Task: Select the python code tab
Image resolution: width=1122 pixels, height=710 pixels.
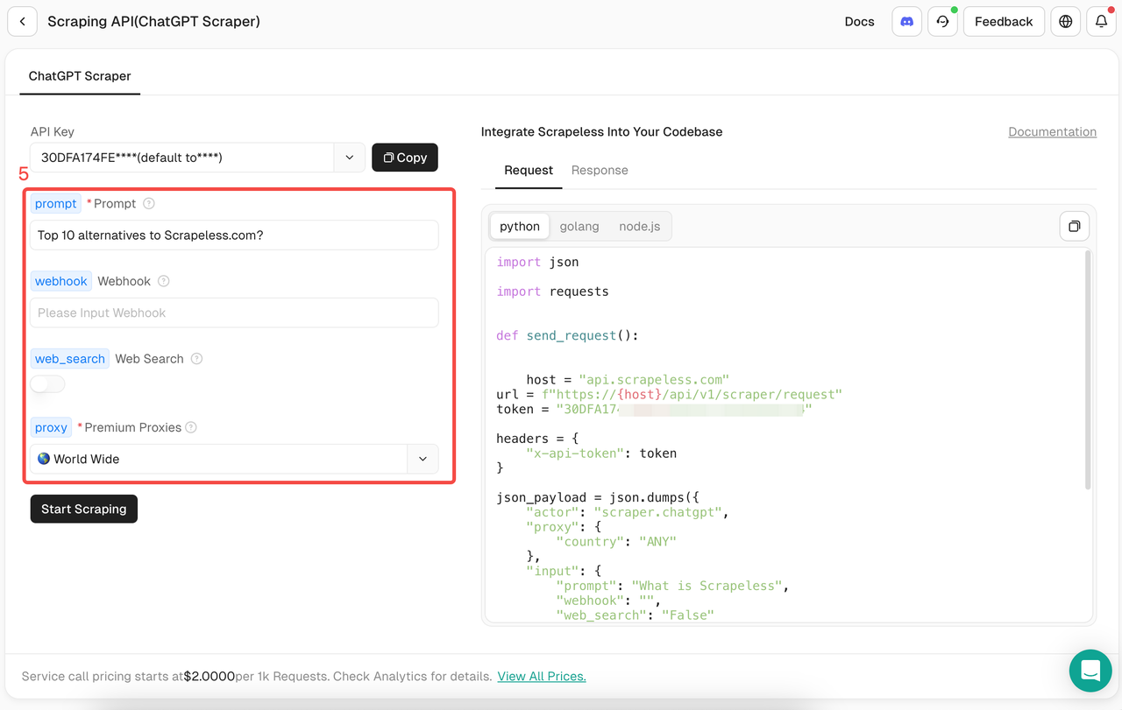Action: coord(520,226)
